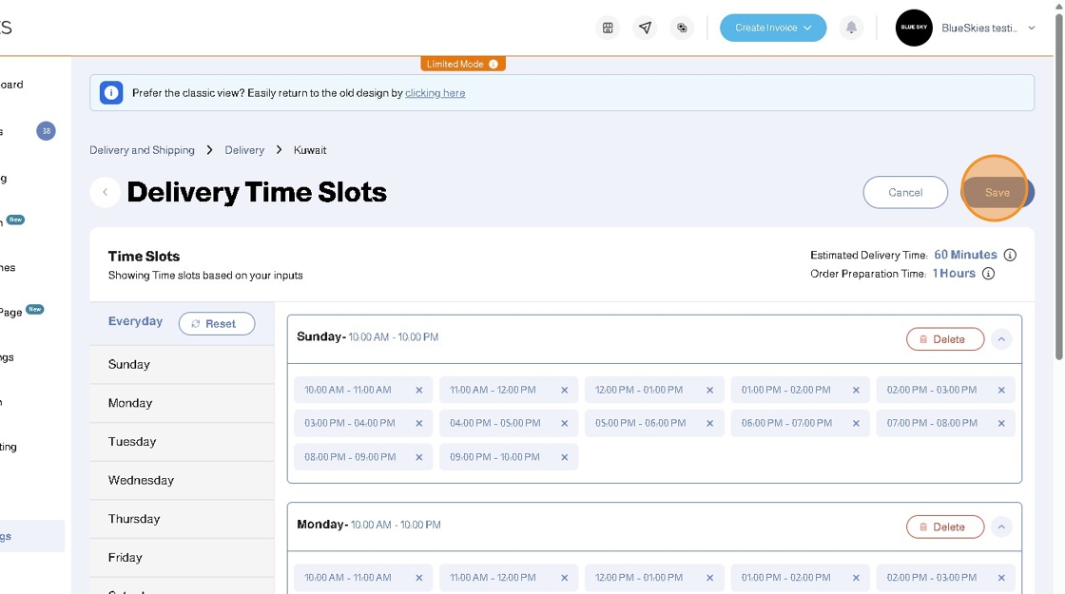Click the Limited Mode info badge
Viewport: 1065px width, 594px height.
[462, 64]
